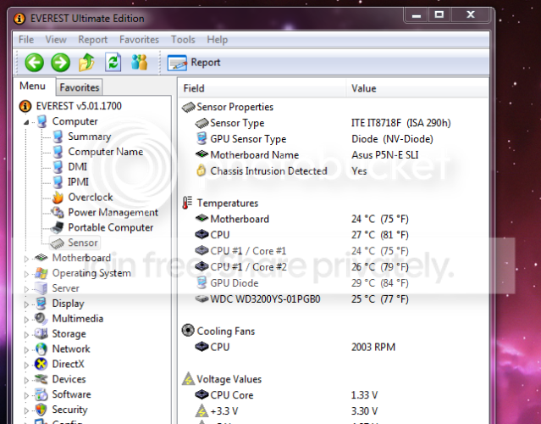Click the green Forward arrow icon
The height and width of the screenshot is (424, 541).
click(60, 63)
